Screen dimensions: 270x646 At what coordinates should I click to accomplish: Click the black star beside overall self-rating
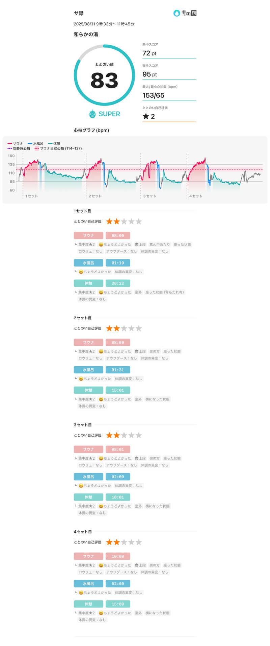point(146,116)
